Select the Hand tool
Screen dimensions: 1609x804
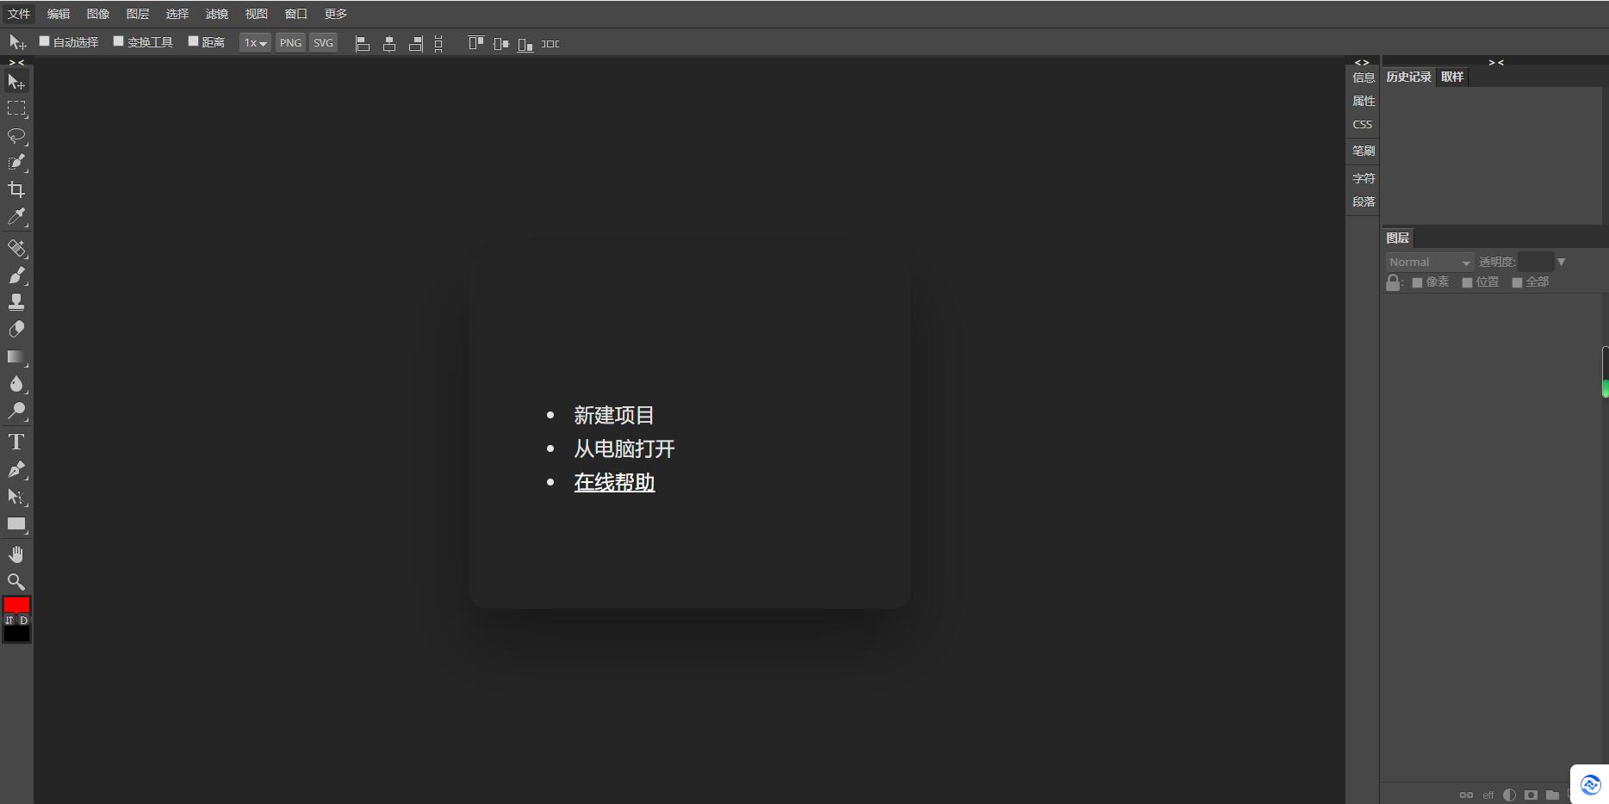(x=16, y=554)
